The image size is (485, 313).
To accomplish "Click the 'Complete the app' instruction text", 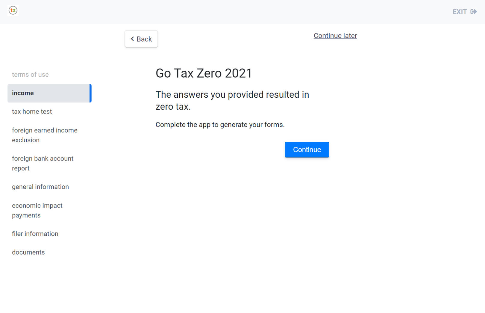I will click(x=220, y=125).
